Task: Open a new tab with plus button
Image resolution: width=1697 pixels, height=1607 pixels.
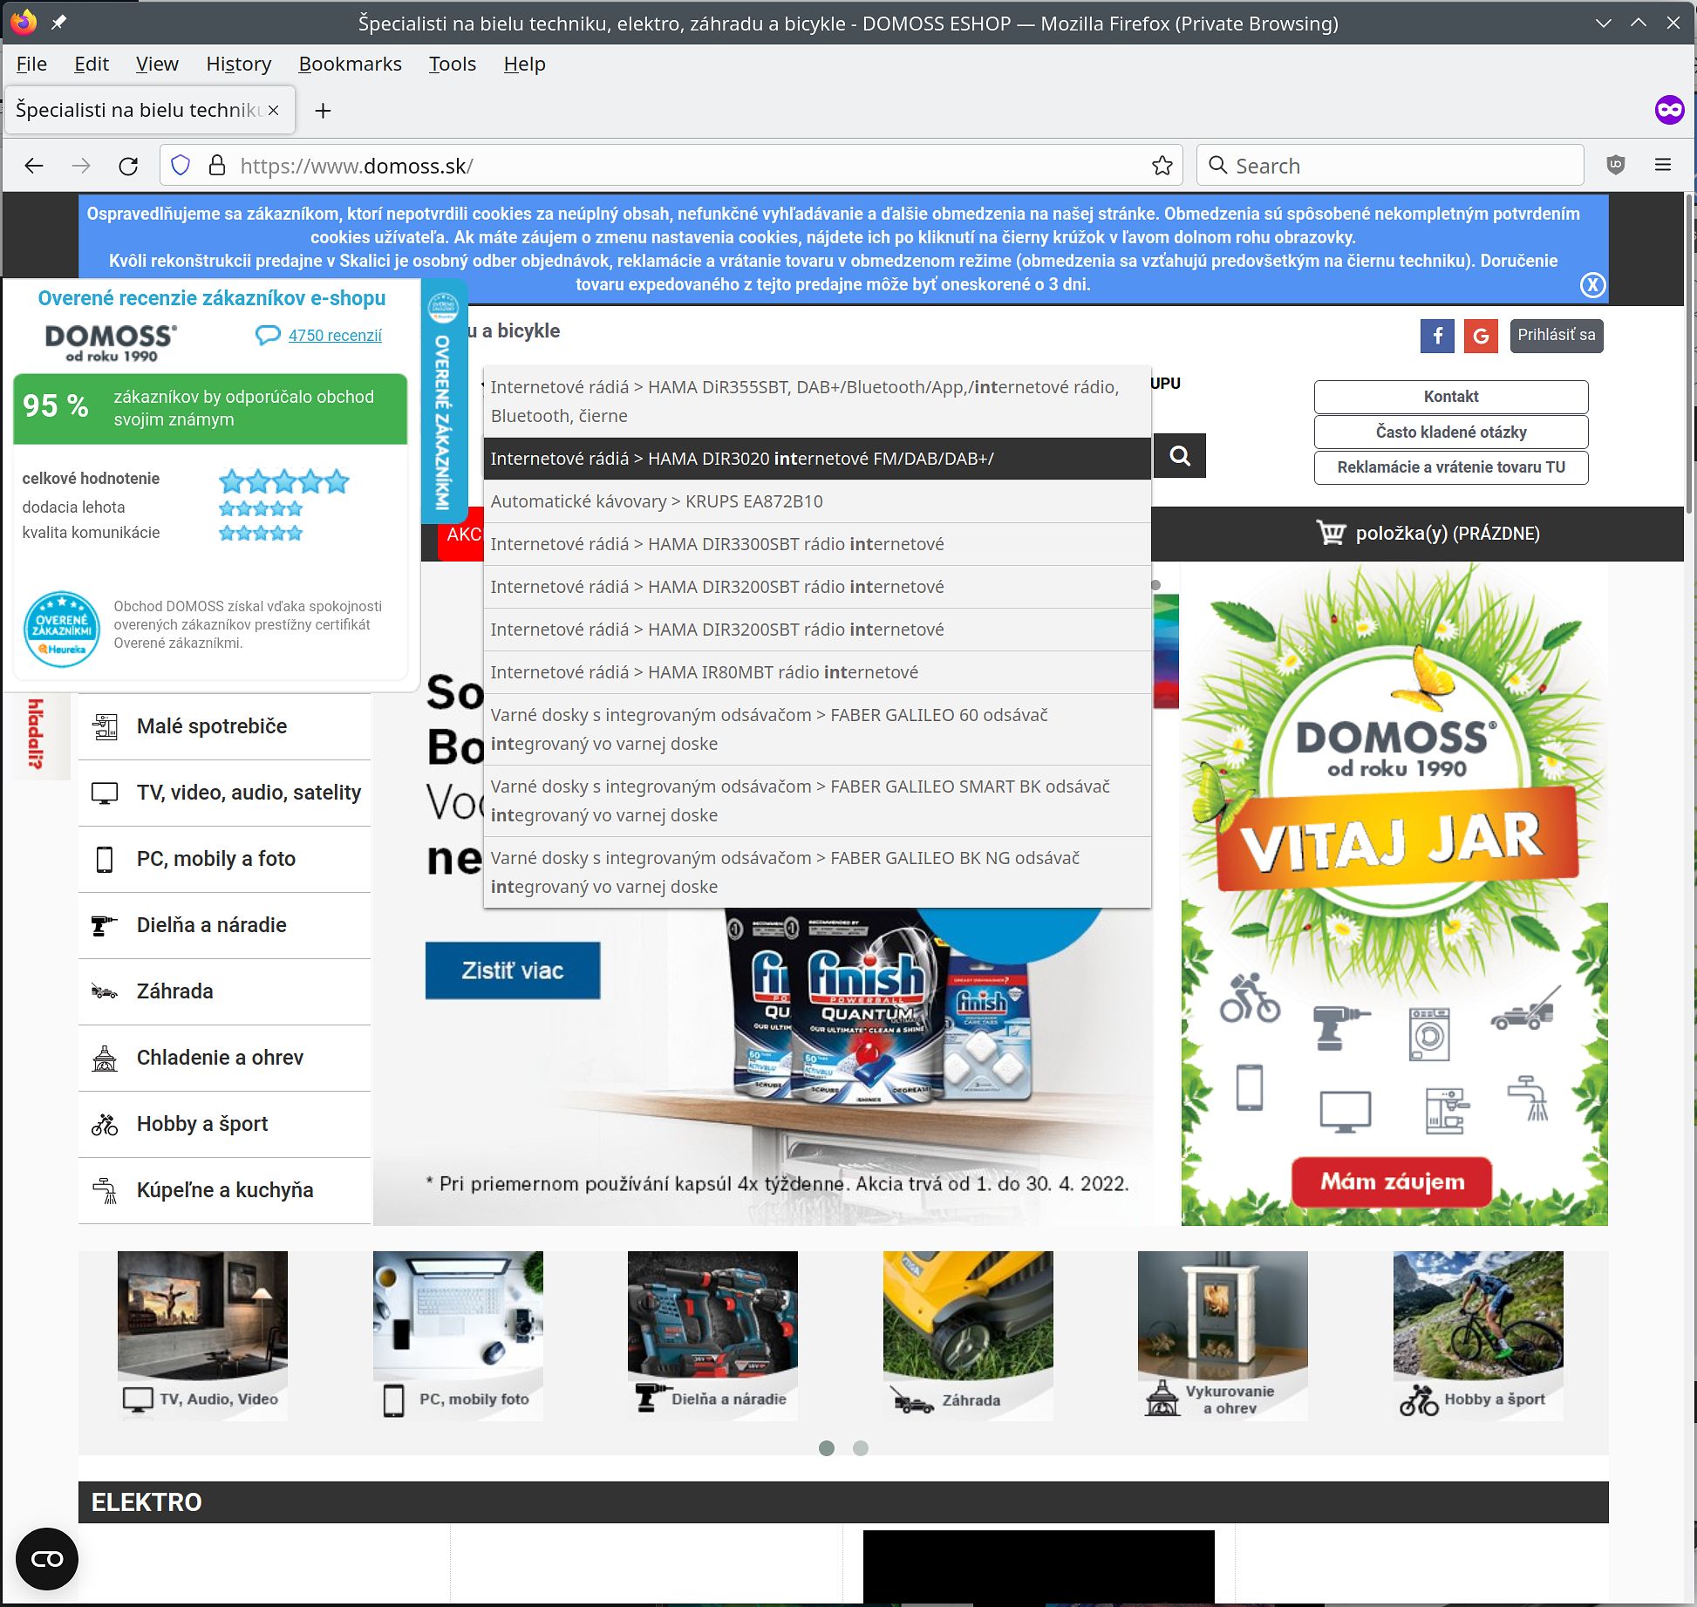Action: pyautogui.click(x=323, y=111)
